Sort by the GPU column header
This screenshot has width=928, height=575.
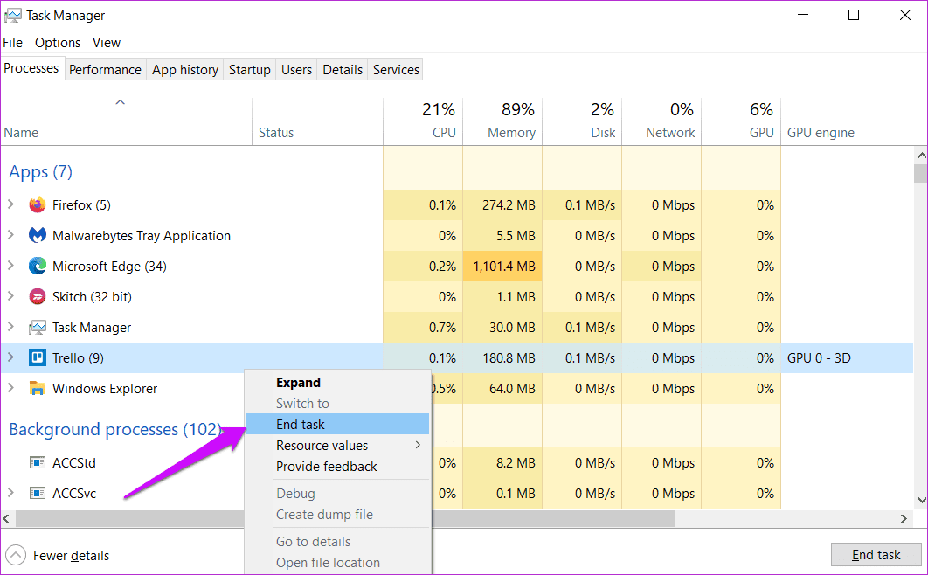[x=741, y=121]
